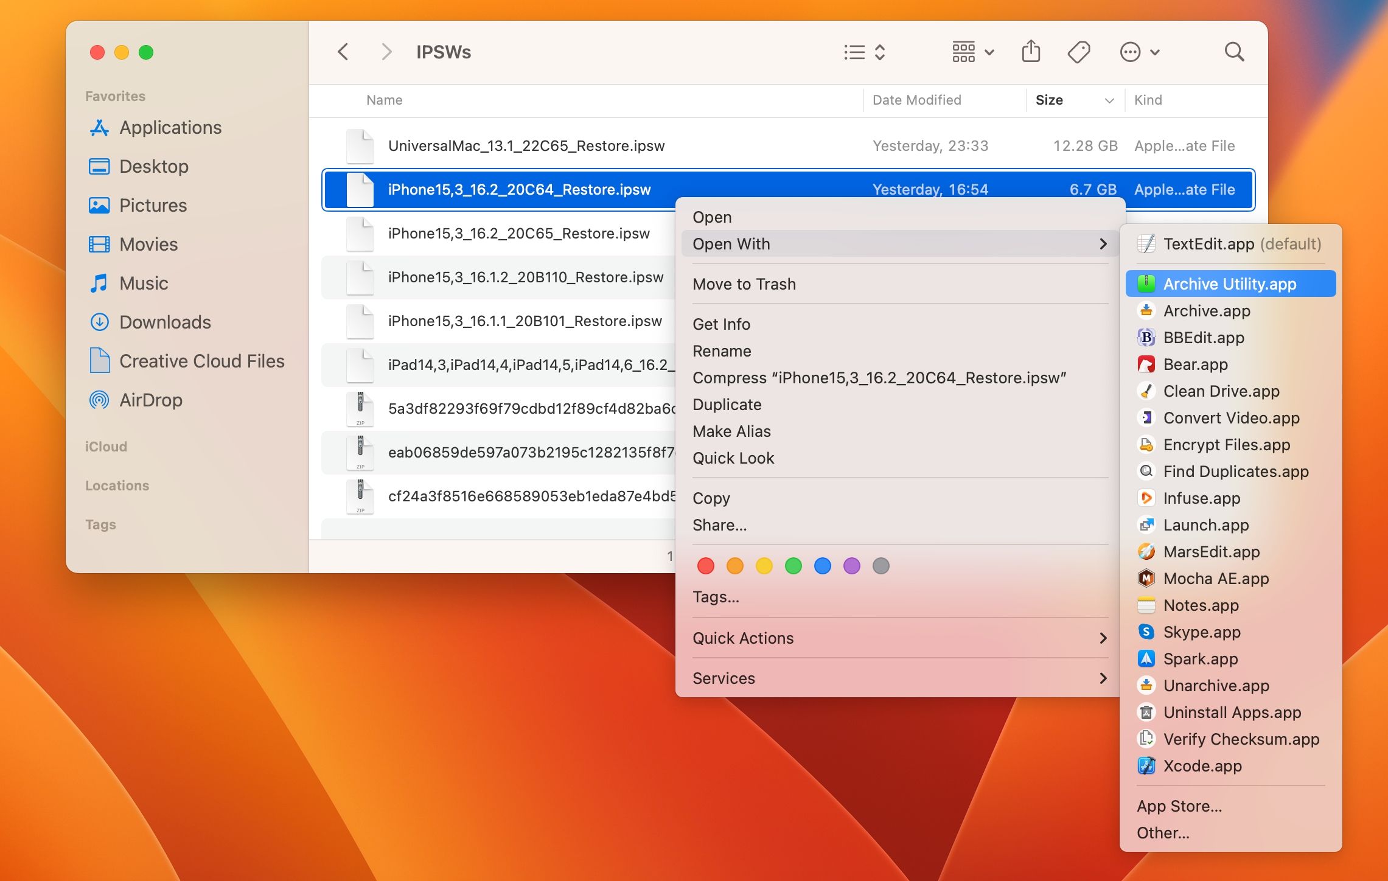Click the Tags icon in toolbar
This screenshot has height=881, width=1388.
[1078, 52]
